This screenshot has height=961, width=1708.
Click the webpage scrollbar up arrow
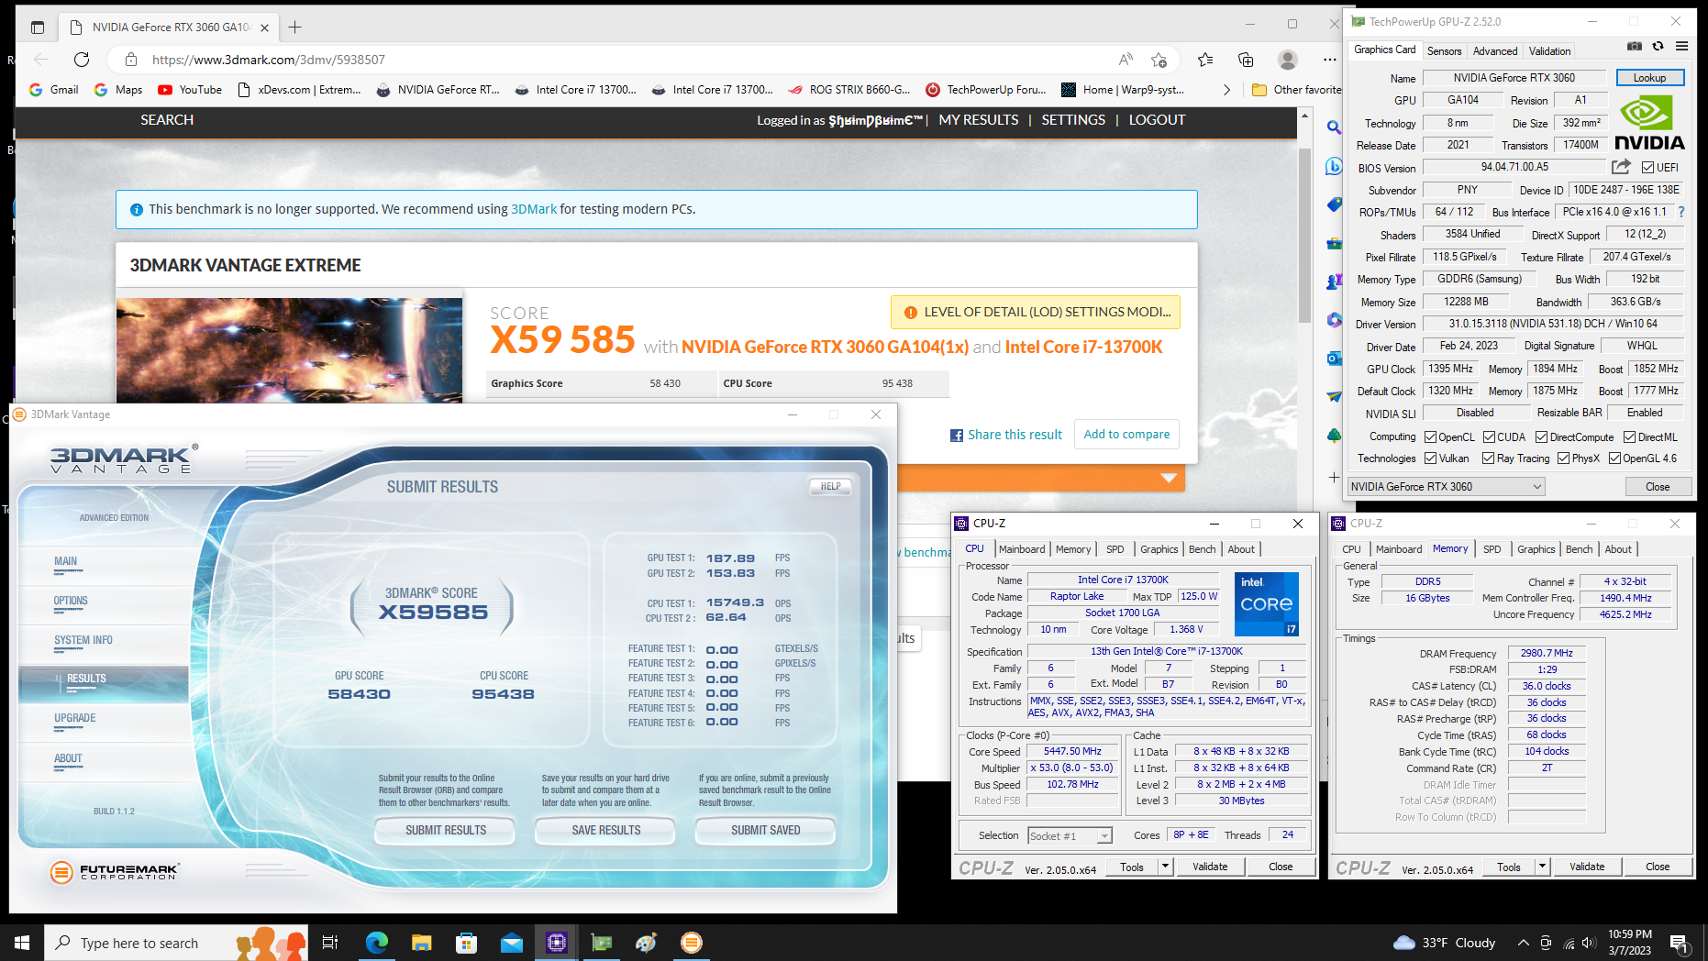pyautogui.click(x=1304, y=116)
